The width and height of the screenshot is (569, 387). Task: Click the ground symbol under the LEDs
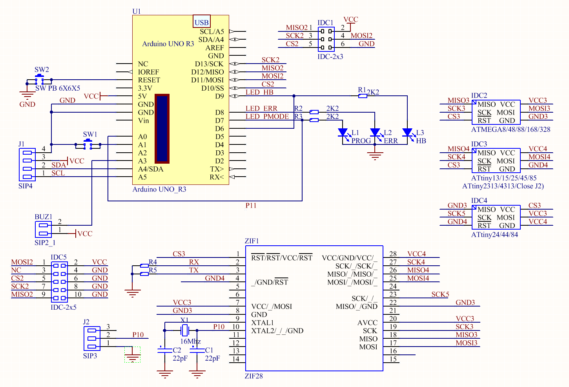[375, 156]
